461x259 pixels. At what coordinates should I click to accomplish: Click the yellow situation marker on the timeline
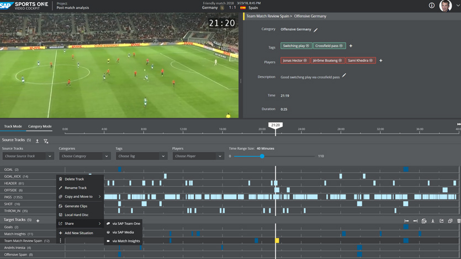tap(277, 241)
